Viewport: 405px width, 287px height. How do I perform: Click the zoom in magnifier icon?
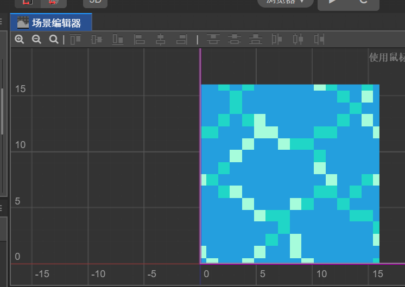20,40
